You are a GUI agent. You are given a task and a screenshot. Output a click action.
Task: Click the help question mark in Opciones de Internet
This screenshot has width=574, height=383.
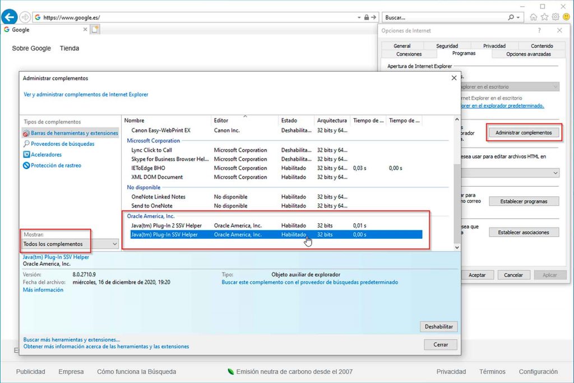tap(539, 30)
